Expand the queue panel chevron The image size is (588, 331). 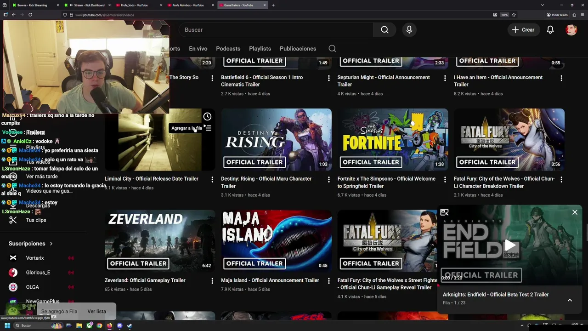(570, 300)
